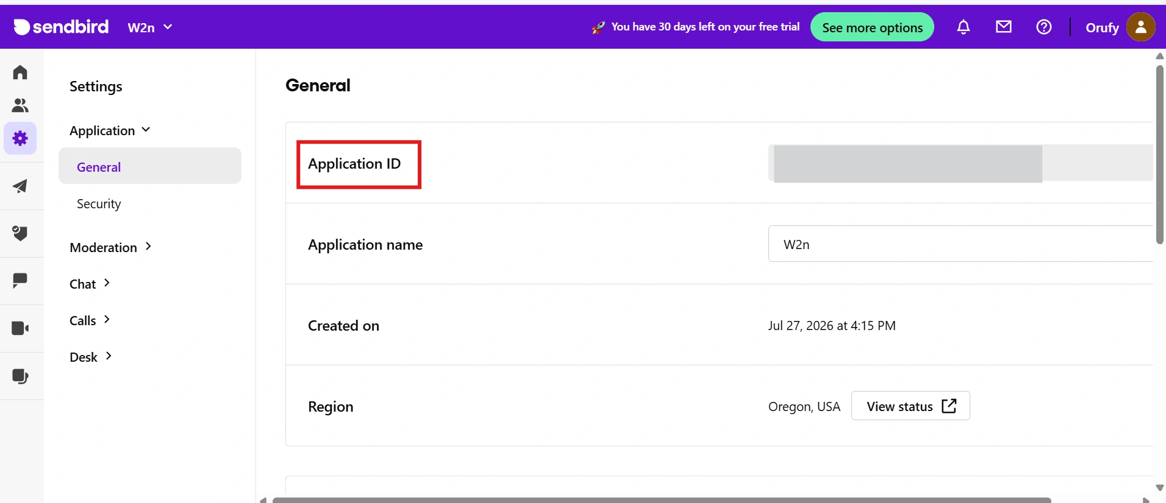Screen dimensions: 1166x503
Task: Click the 'Oregon, USA' region value
Action: click(x=804, y=407)
